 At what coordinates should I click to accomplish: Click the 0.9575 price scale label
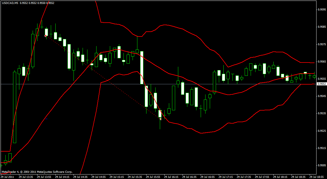(322, 44)
